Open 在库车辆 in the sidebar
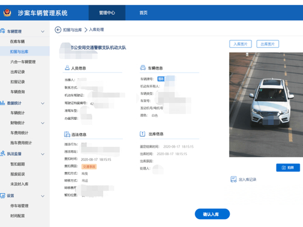 18,42
